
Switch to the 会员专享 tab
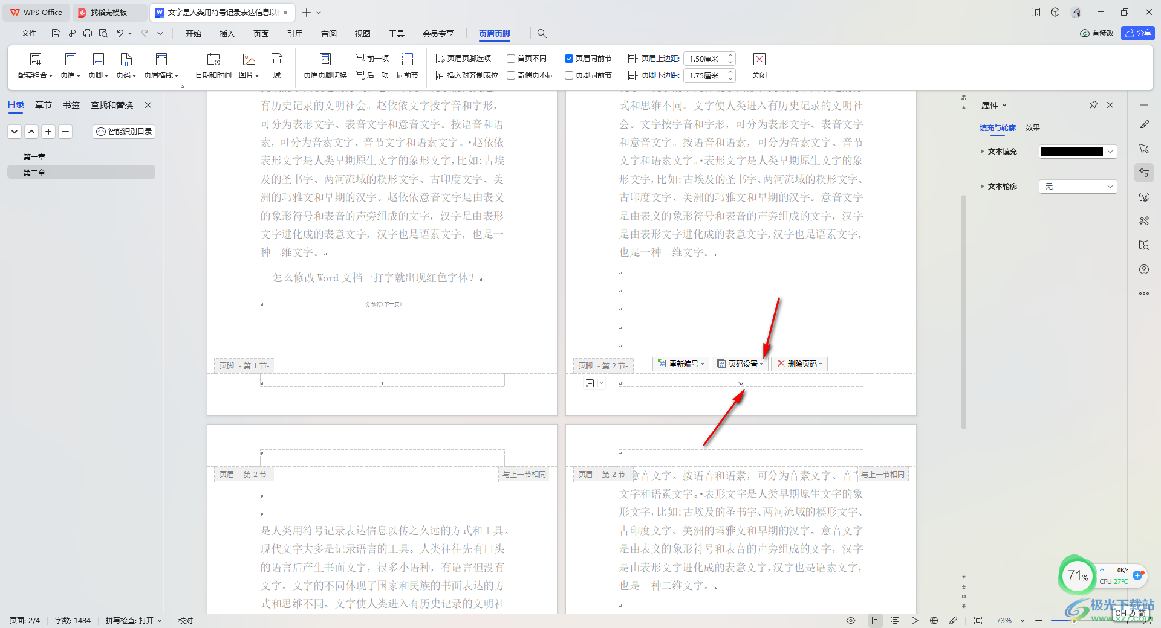click(438, 34)
